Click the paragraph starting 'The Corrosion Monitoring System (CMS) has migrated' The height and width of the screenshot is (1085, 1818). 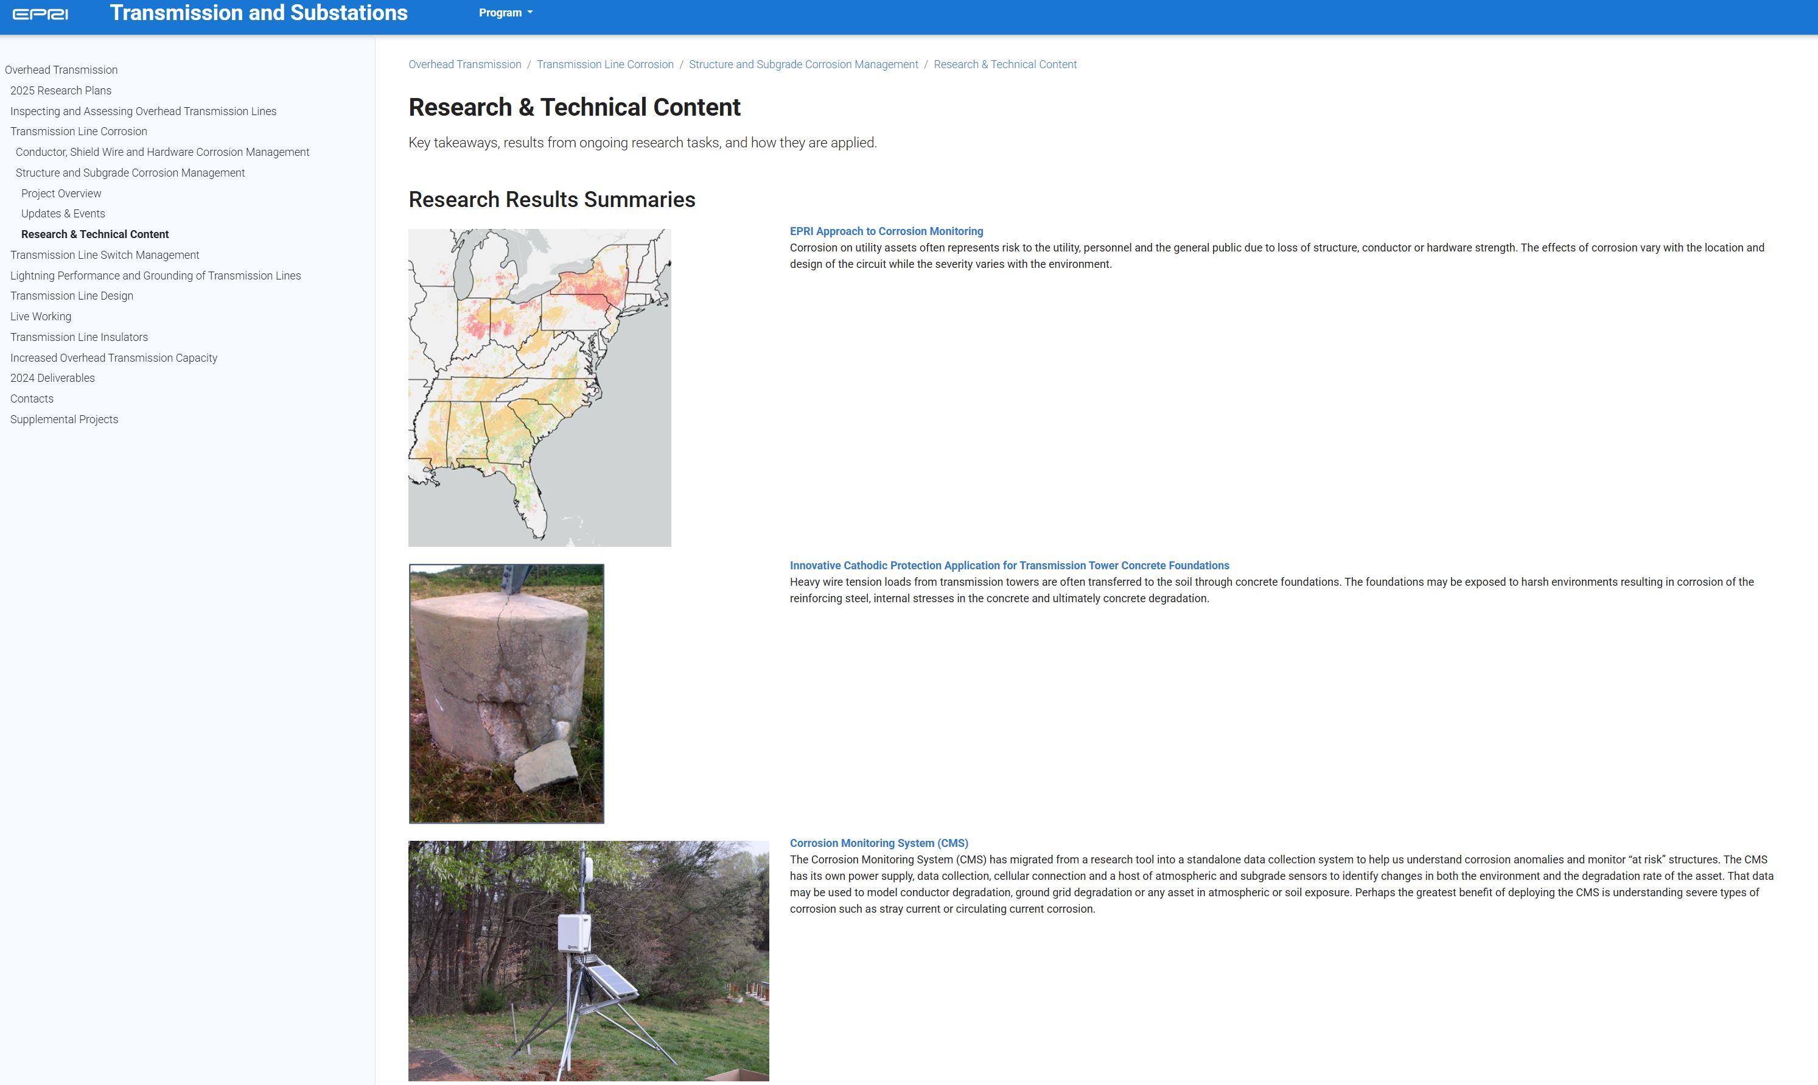(x=1282, y=884)
